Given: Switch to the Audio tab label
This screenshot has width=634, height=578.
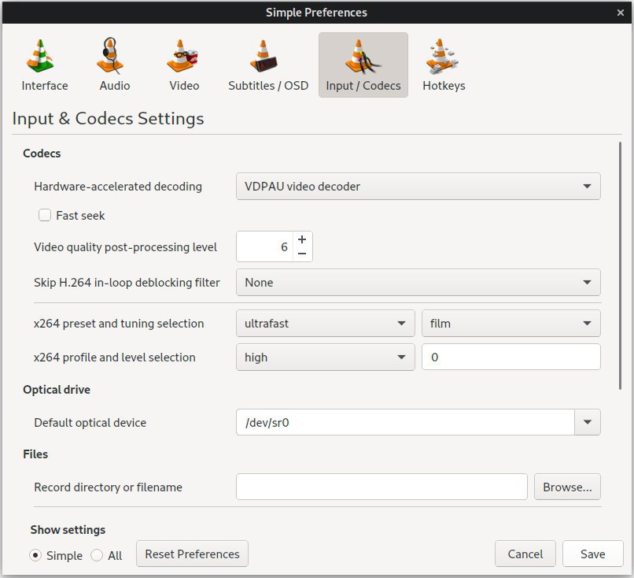Looking at the screenshot, I should pos(114,86).
